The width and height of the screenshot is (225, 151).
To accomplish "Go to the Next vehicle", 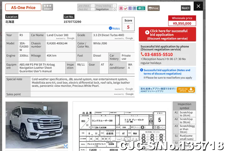I will point(186,8).
